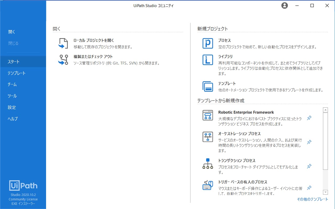Click the Clone or Check Out branch icon
335x209 pixels.
click(63, 60)
